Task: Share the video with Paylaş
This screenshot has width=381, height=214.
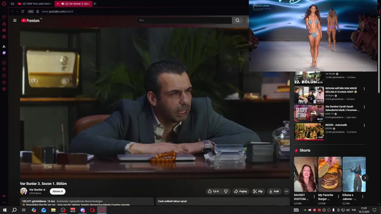Action: pos(241,191)
